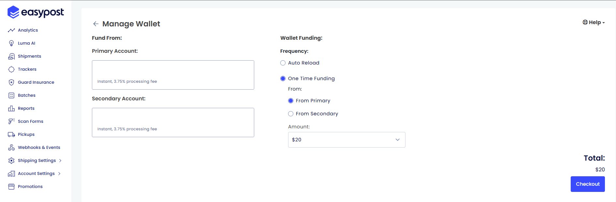Go to the Promotions page
Screen dimensions: 616x202
click(x=30, y=186)
